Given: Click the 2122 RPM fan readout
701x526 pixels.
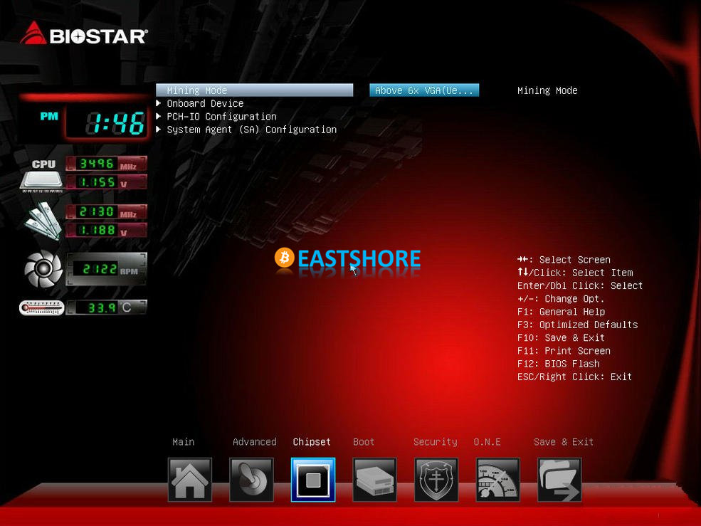Looking at the screenshot, I should pyautogui.click(x=107, y=269).
